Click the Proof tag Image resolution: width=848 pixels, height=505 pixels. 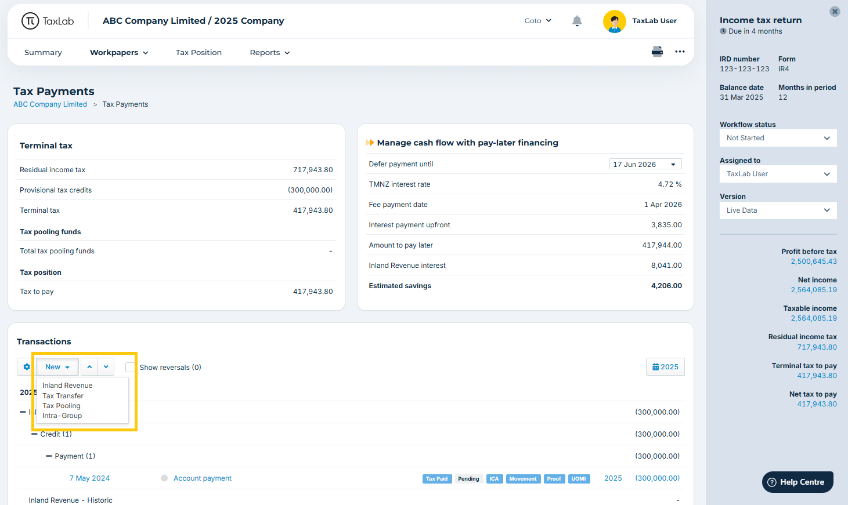554,479
